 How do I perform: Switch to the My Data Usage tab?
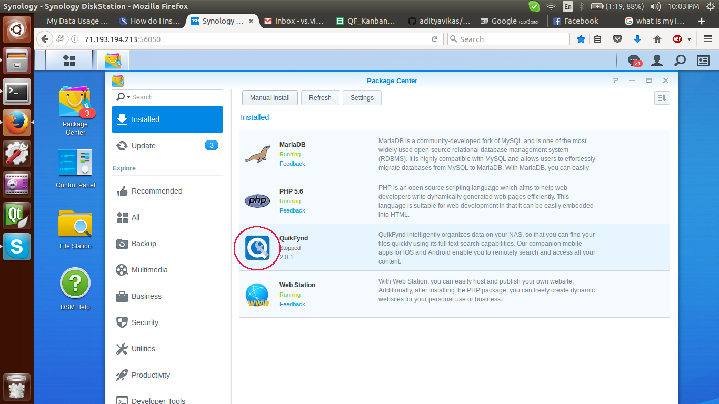77,21
